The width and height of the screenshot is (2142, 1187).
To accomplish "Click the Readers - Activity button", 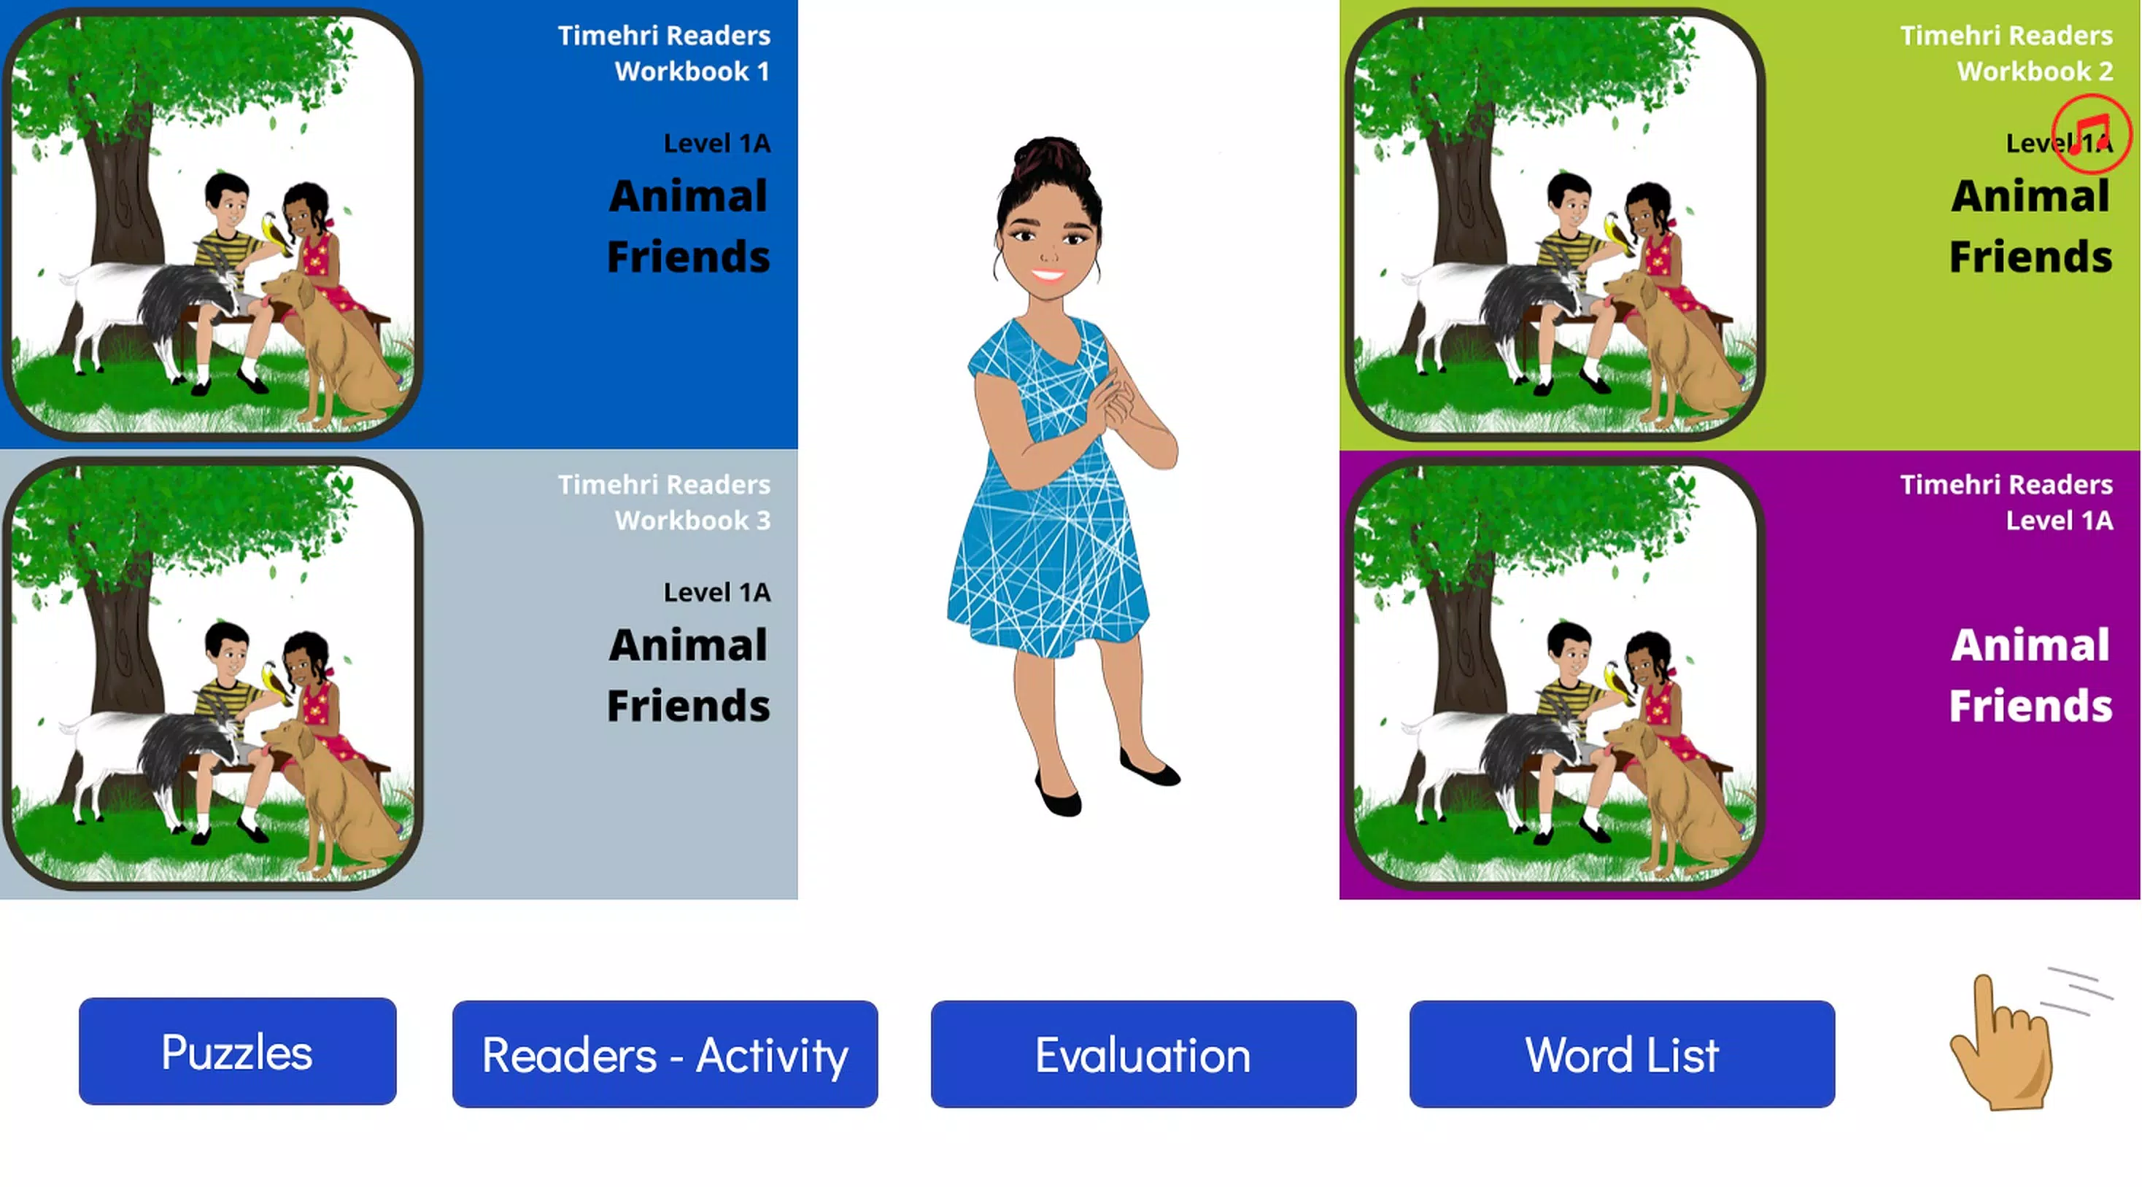I will tap(664, 1053).
